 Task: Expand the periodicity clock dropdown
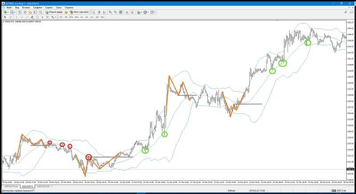(148, 12)
